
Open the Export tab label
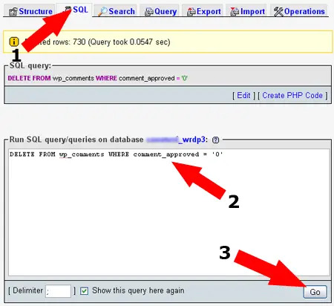click(x=209, y=11)
